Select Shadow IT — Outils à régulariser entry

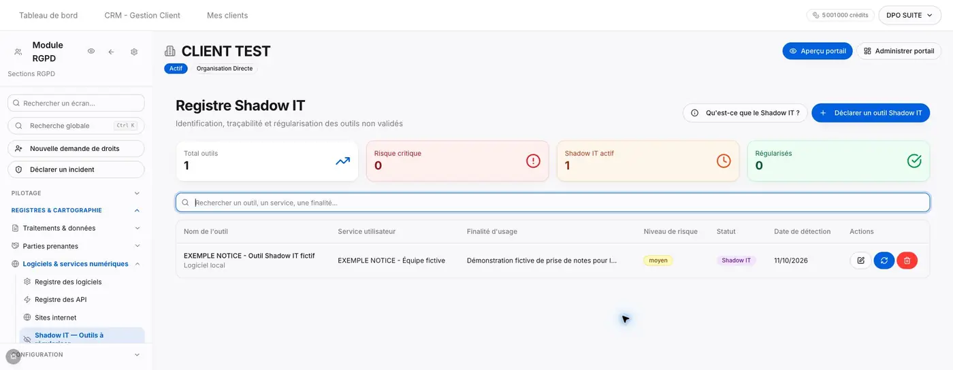tap(82, 337)
